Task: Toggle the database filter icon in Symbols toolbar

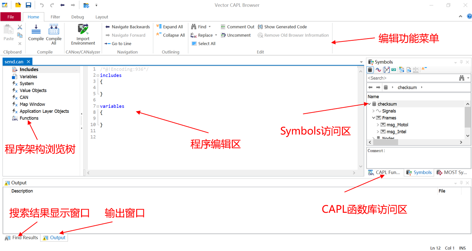Action: pyautogui.click(x=370, y=70)
